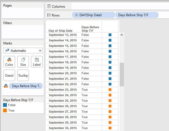169x131 pixels.
Task: Click the Label marks card button
Action: tap(37, 61)
